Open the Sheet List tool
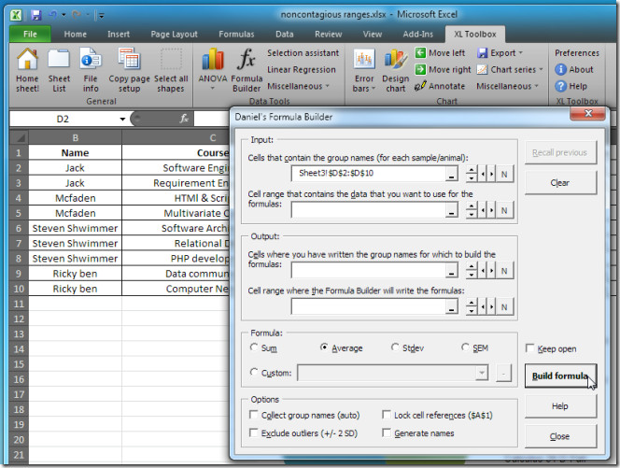The height and width of the screenshot is (468, 620). click(x=59, y=70)
